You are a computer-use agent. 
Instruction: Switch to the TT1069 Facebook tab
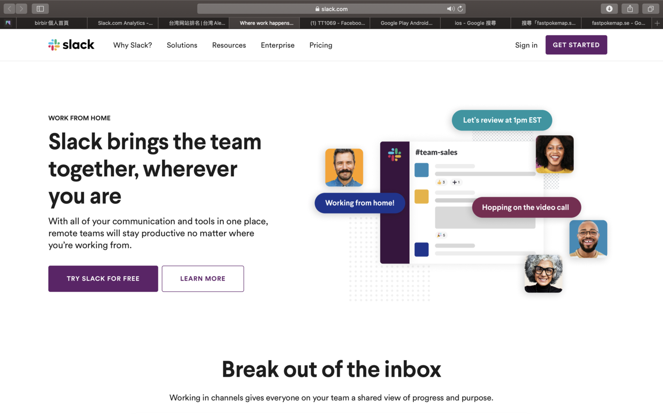click(335, 23)
